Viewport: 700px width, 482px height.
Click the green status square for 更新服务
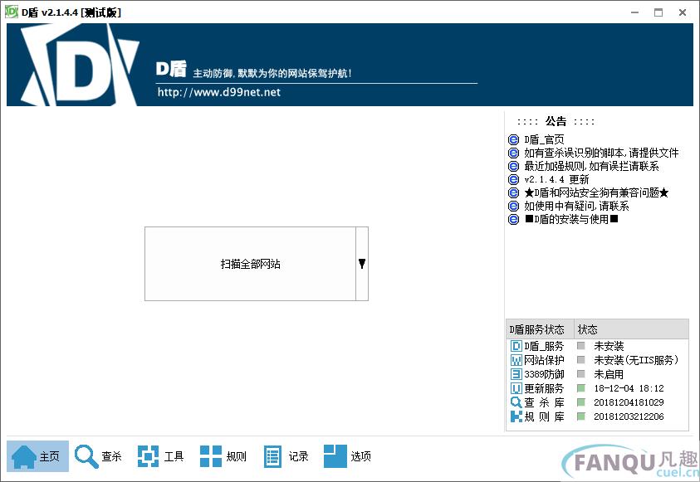point(580,388)
